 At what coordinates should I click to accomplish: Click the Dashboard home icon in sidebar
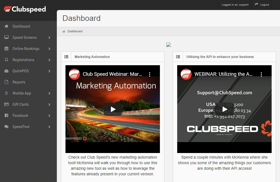[6, 26]
